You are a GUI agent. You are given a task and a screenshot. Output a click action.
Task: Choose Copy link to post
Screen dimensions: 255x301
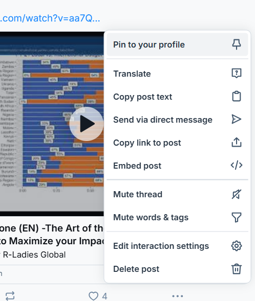pos(177,143)
